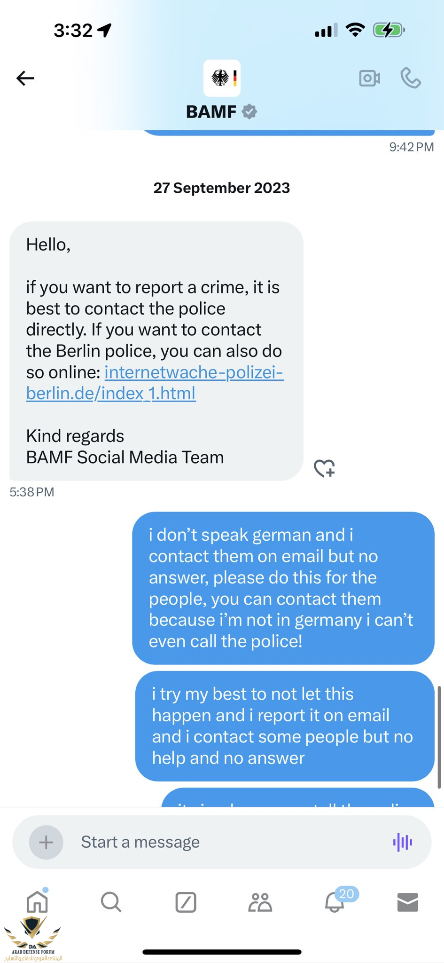Open the Search tab
The image size is (444, 963).
coord(111,902)
